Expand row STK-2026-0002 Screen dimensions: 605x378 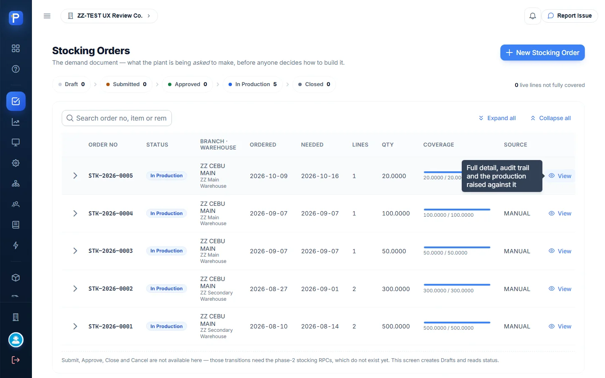coord(75,289)
